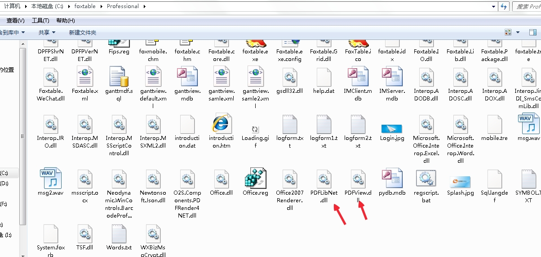
Task: Open the 帮助(H) menu
Action: pyautogui.click(x=66, y=21)
